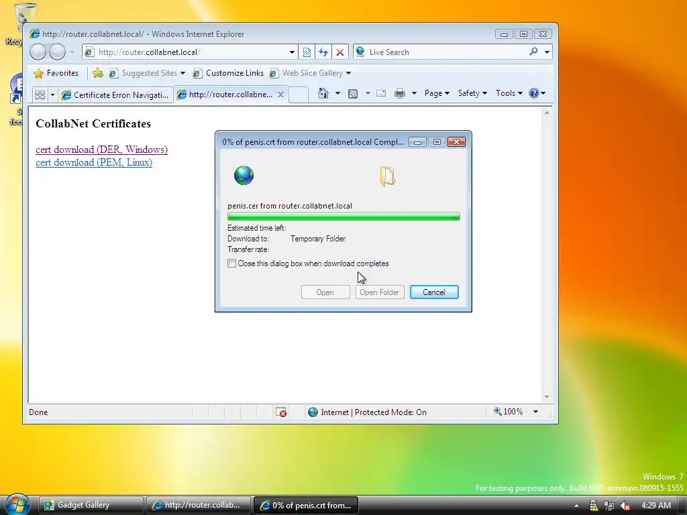Open Suggested Sites dropdown
Screen dimensions: 687x515
point(147,73)
